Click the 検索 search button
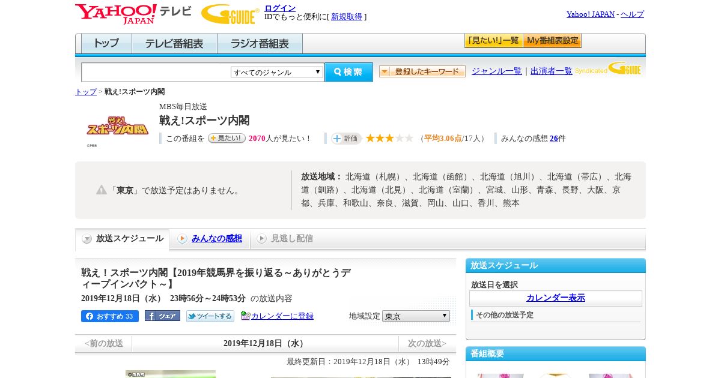 pos(348,72)
